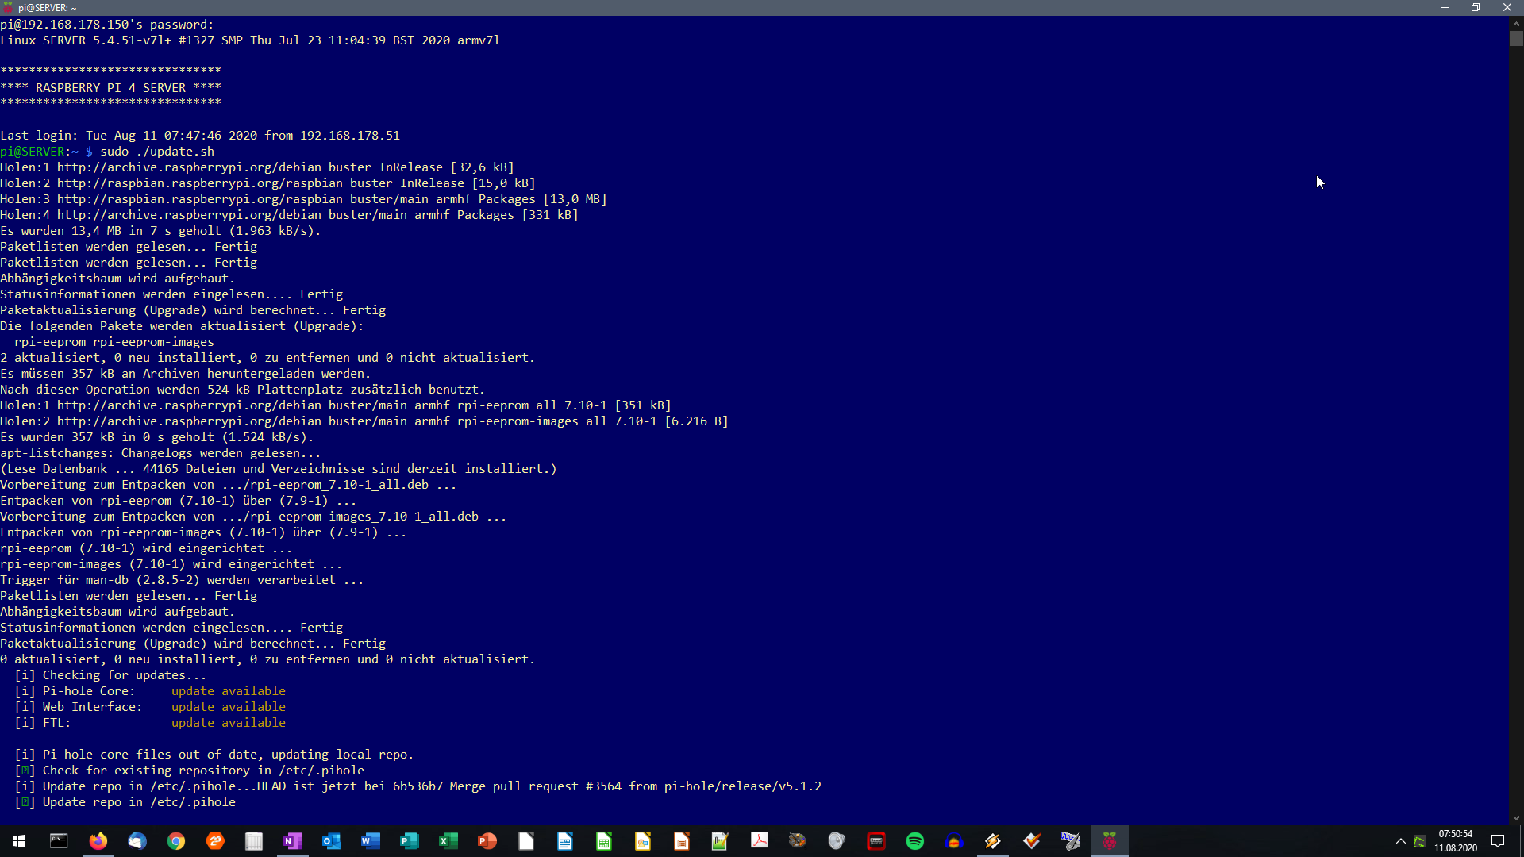
Task: Open the Windows notification center
Action: [1498, 841]
